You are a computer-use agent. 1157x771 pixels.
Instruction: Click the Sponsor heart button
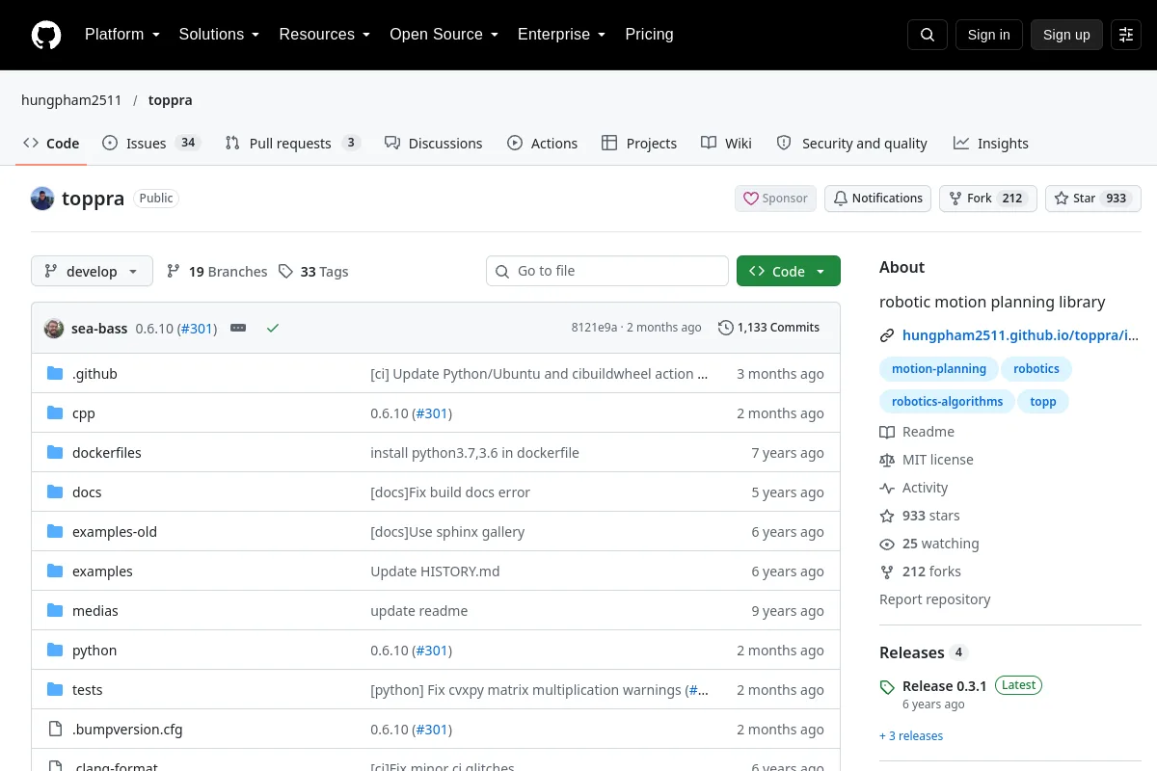point(775,199)
